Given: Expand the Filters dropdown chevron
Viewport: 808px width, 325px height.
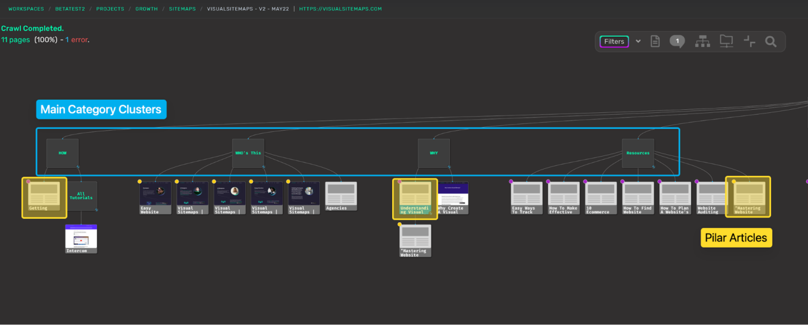Looking at the screenshot, I should [x=638, y=41].
